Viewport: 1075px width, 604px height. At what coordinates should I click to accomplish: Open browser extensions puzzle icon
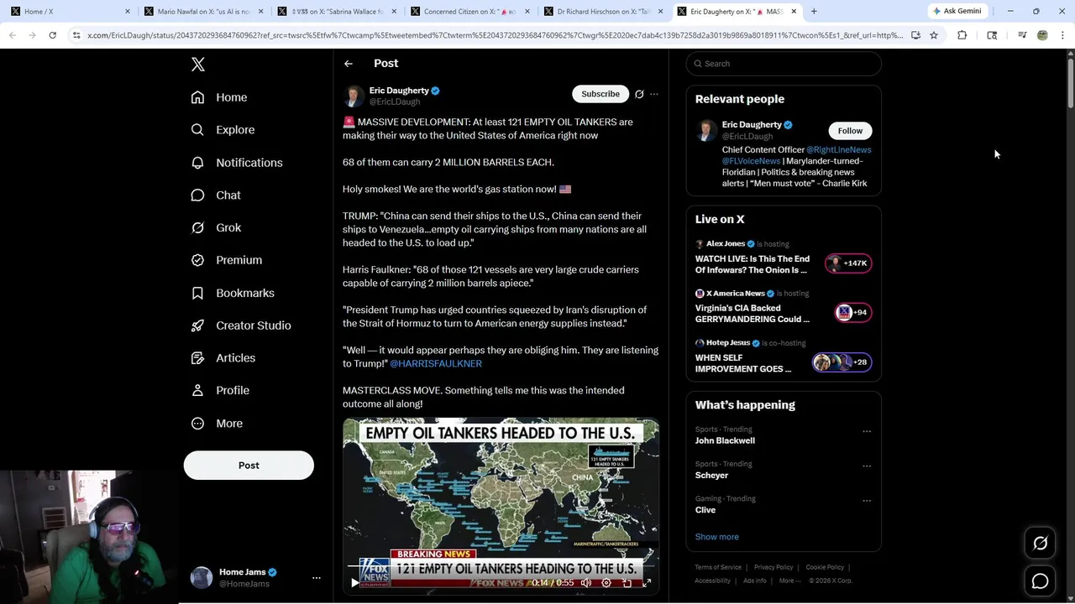coord(962,35)
